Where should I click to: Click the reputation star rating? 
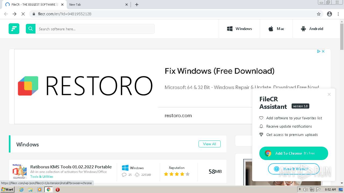coord(177,174)
